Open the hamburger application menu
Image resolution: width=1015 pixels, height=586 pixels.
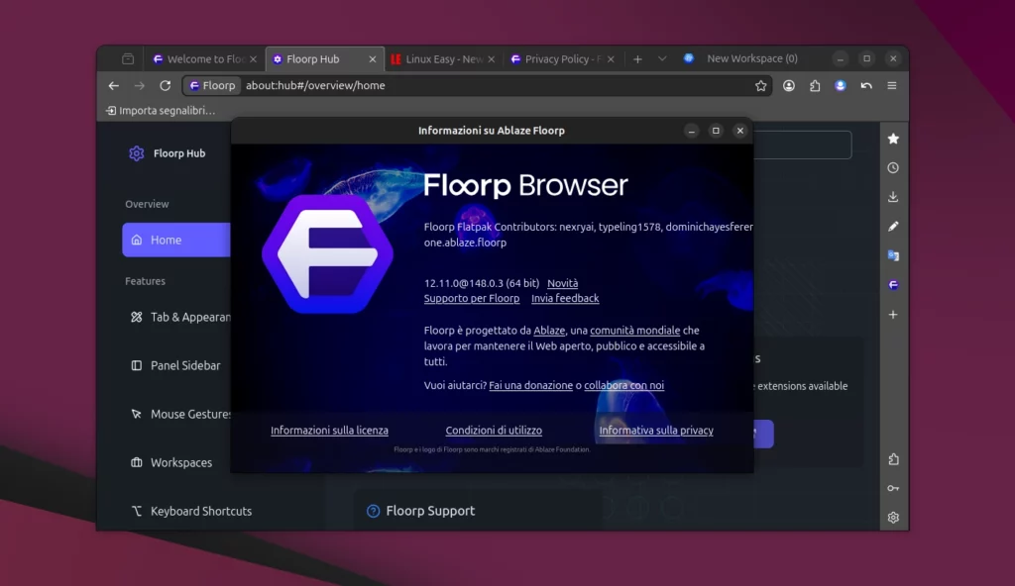[891, 85]
